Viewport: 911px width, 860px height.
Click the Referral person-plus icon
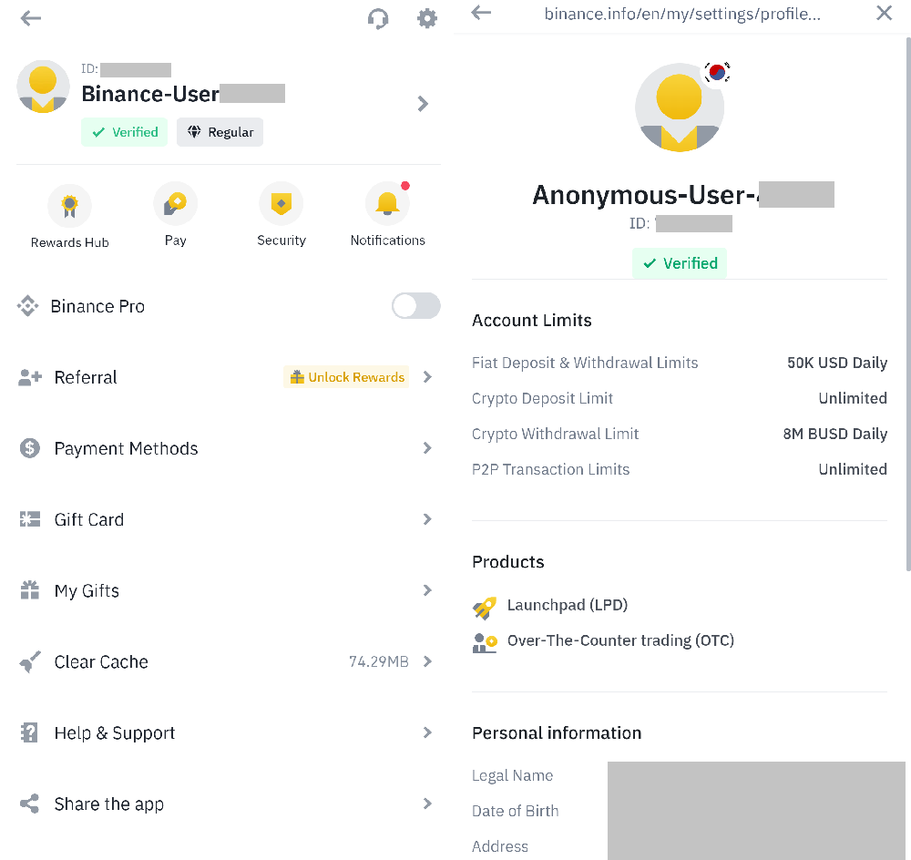30,377
